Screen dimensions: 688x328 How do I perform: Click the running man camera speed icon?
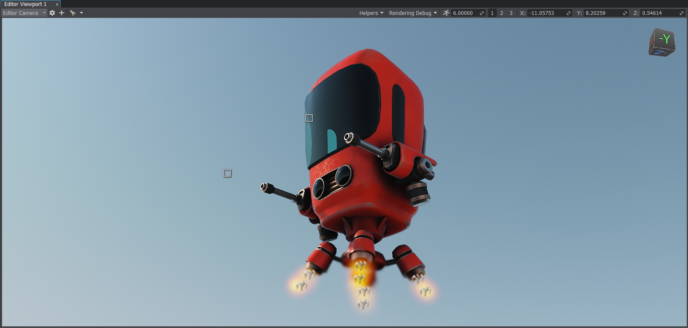(x=446, y=13)
